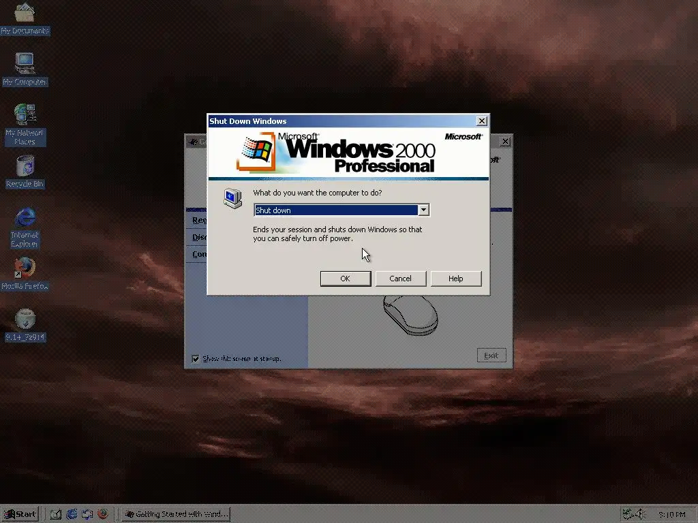
Task: Click the Show Desktop quick launch icon
Action: [56, 514]
